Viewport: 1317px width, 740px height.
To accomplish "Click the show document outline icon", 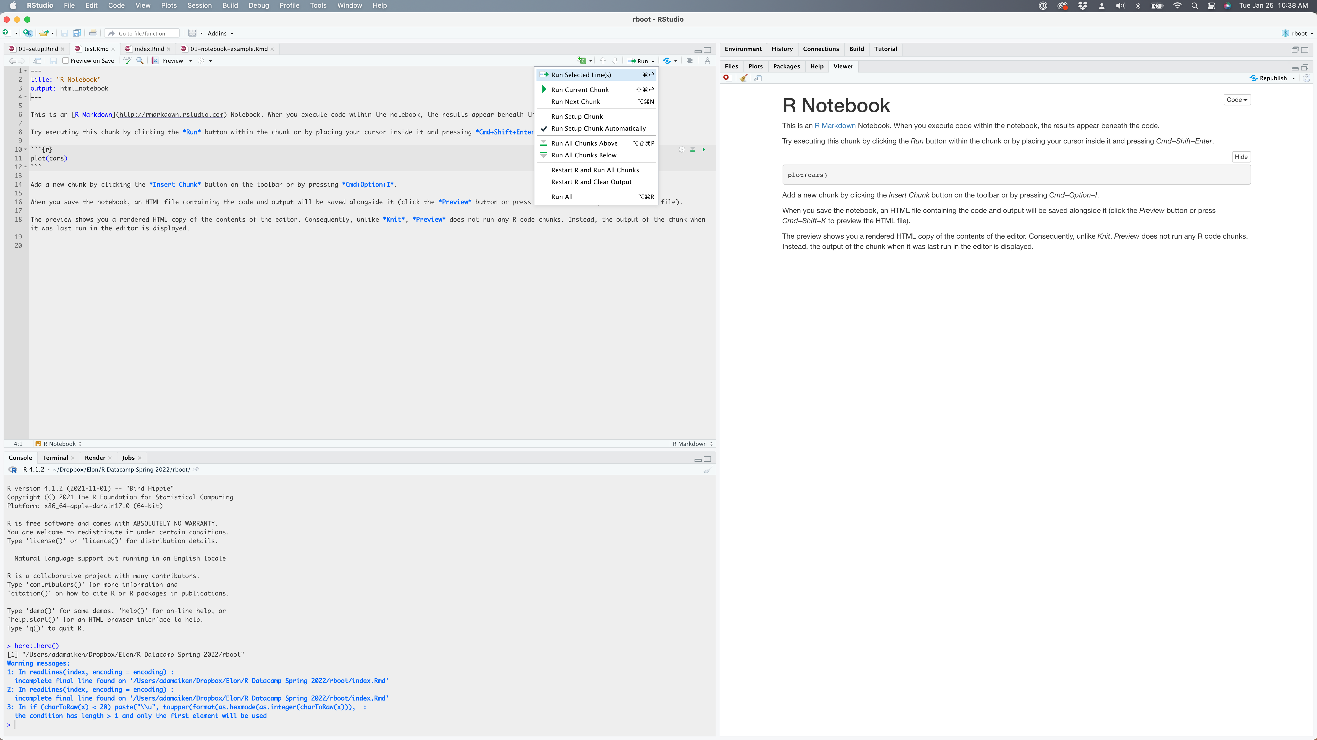I will point(689,61).
